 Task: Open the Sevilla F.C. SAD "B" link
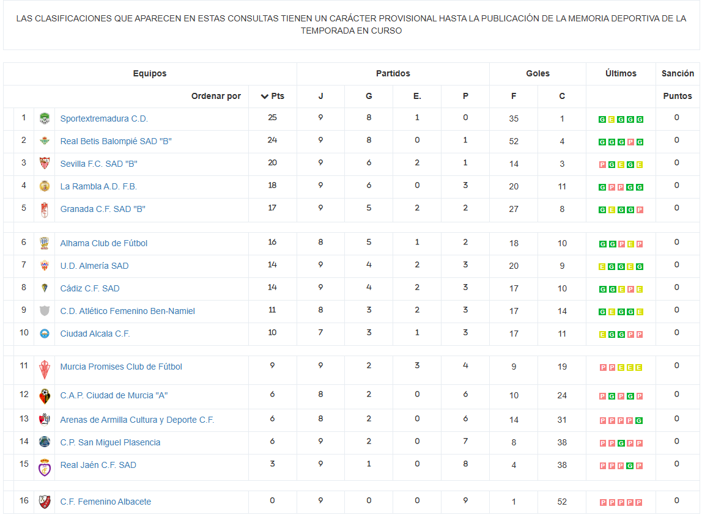point(98,164)
